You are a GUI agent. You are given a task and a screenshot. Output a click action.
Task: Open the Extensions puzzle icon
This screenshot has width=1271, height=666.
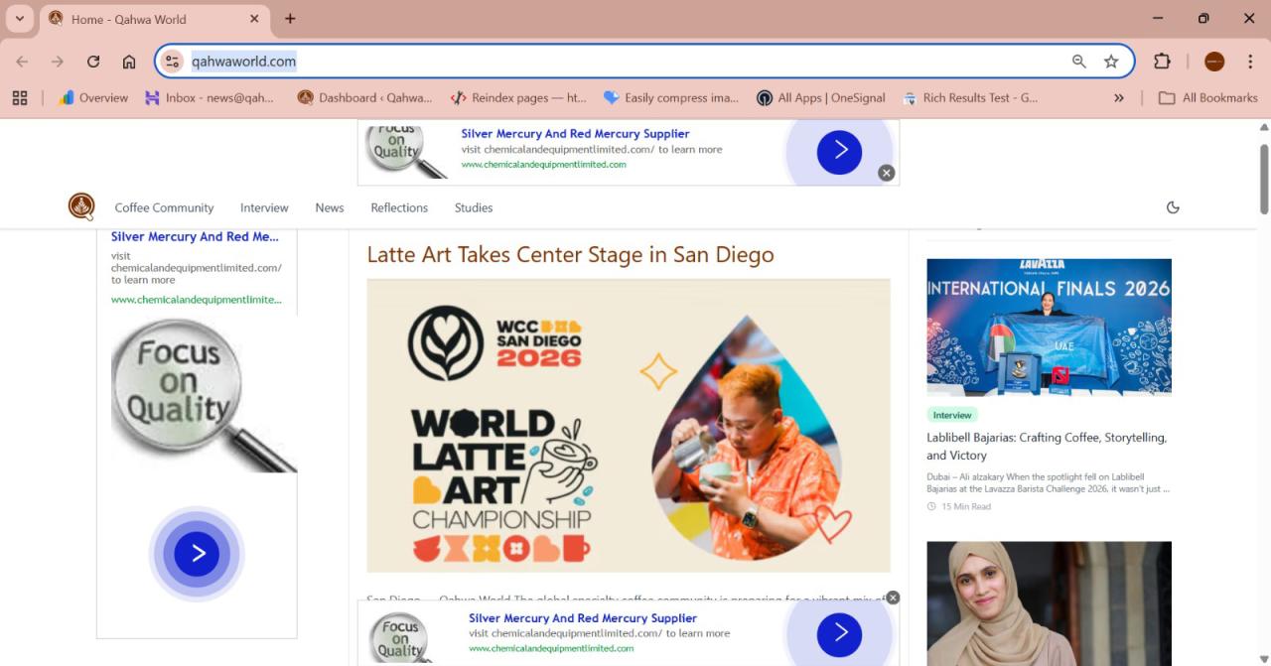point(1162,62)
